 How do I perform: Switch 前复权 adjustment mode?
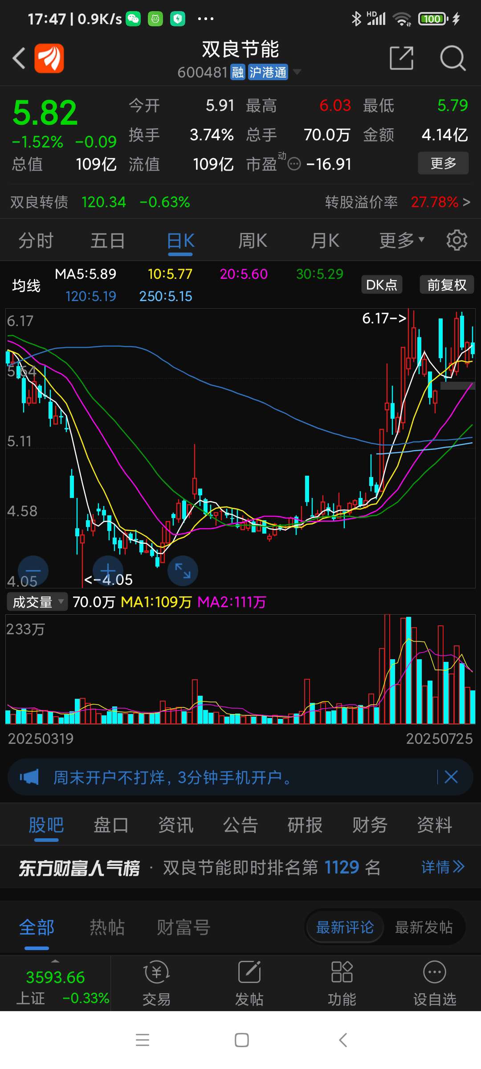(x=447, y=285)
